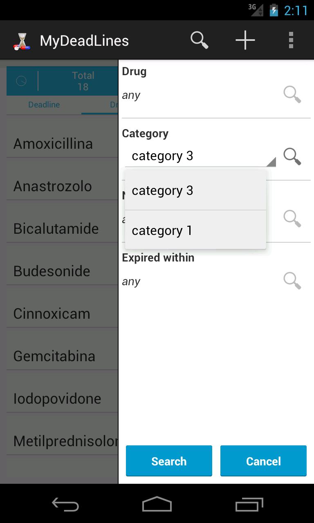Tap the magnifier icon beside Category spinner

click(292, 156)
